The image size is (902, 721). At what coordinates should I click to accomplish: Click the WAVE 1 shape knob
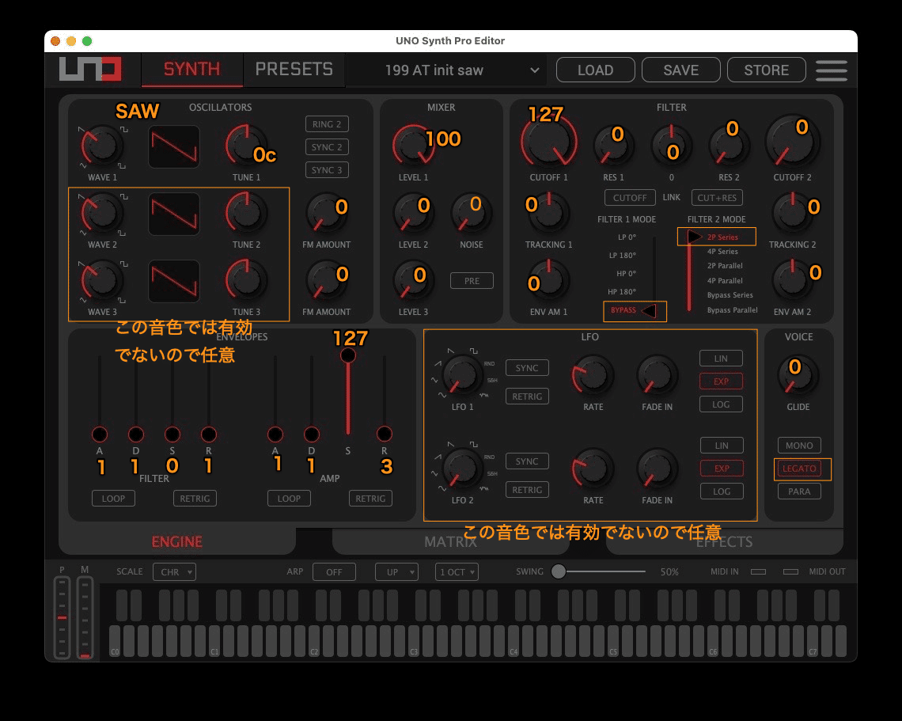point(102,146)
